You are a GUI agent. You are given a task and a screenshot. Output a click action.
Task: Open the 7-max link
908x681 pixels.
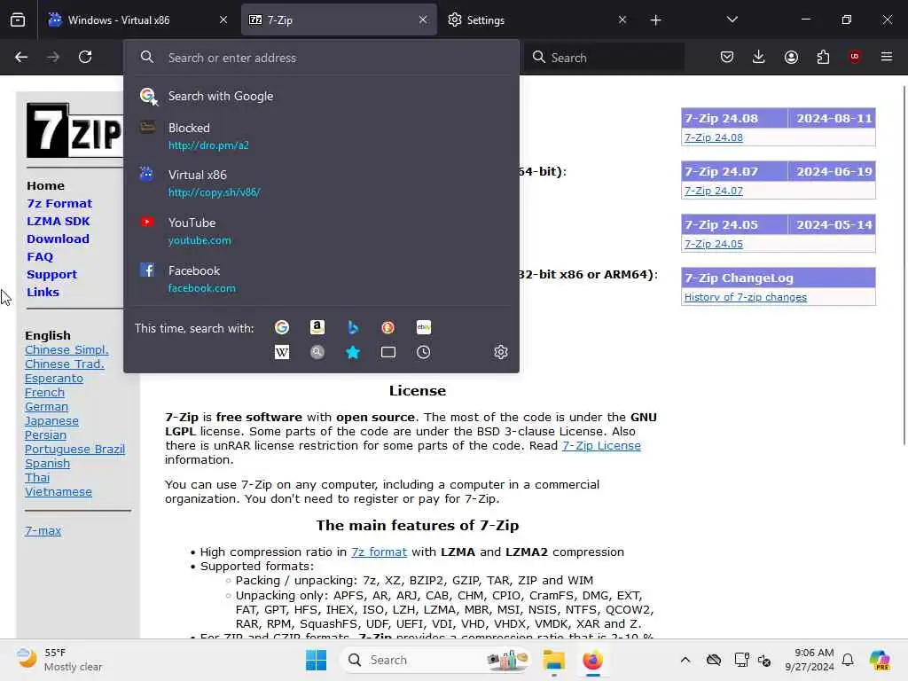pos(43,530)
